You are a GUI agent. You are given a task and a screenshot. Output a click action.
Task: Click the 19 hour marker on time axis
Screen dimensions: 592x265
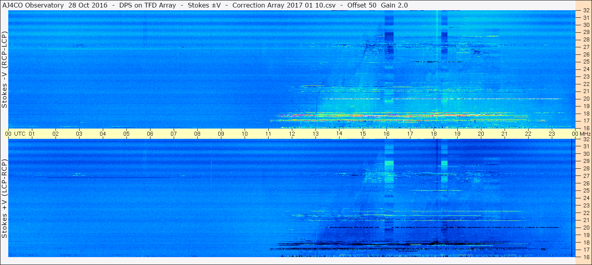tap(458, 134)
